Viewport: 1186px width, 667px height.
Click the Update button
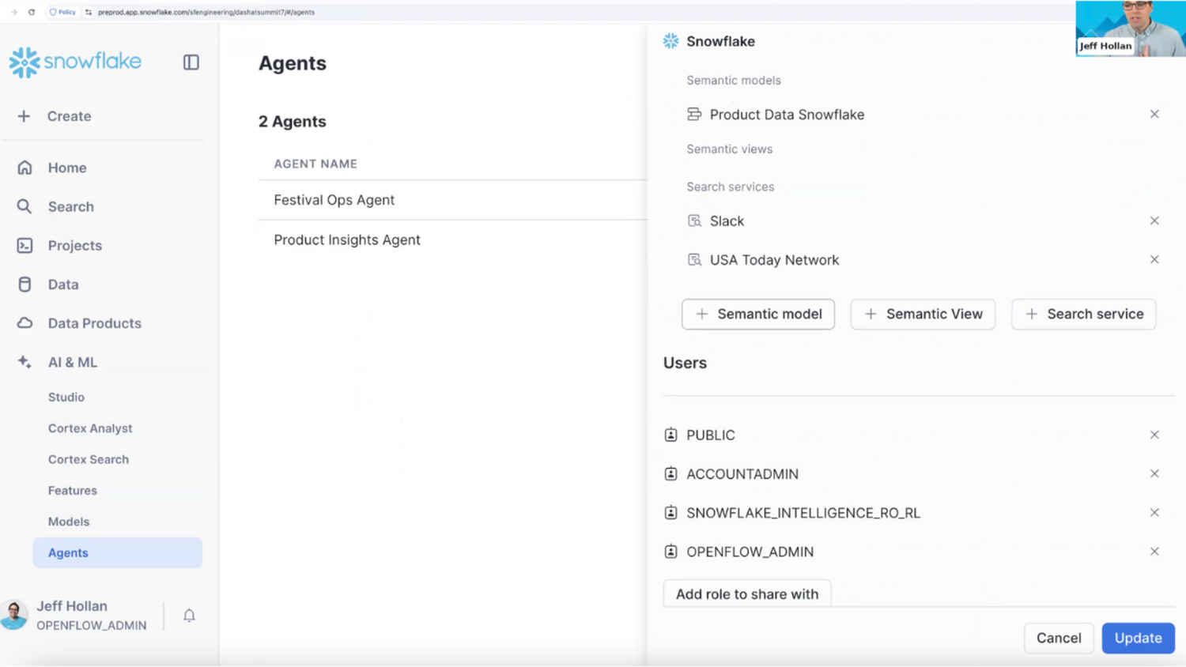(1138, 638)
